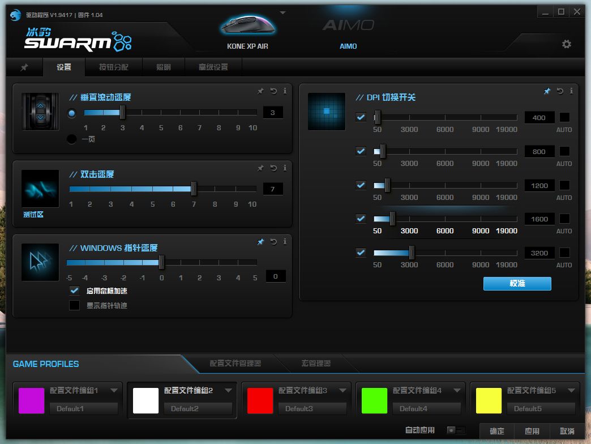Enable the show pointer trails checkbox
This screenshot has height=444, width=591.
74,305
